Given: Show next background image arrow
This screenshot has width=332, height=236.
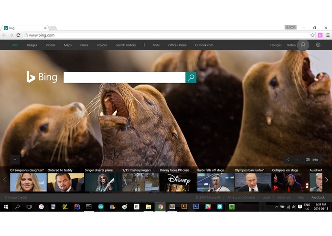Looking at the screenshot, I should [x=297, y=160].
